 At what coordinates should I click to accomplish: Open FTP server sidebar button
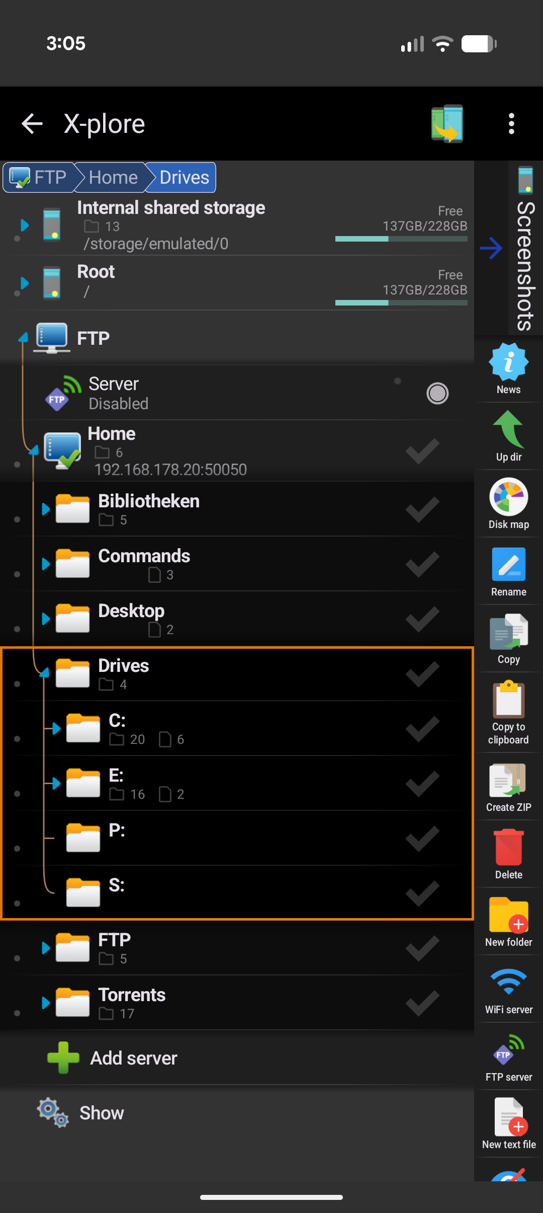click(x=508, y=1057)
